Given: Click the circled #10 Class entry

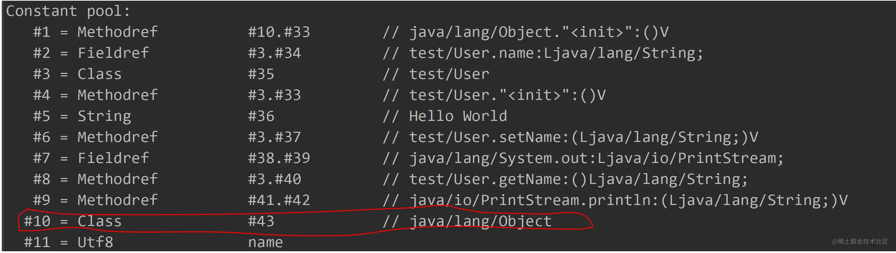Looking at the screenshot, I should click(73, 221).
